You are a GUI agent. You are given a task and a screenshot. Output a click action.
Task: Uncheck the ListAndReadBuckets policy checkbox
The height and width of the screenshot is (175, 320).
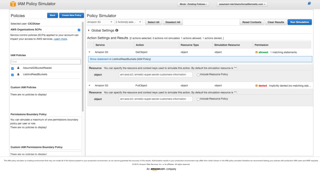(x=12, y=75)
